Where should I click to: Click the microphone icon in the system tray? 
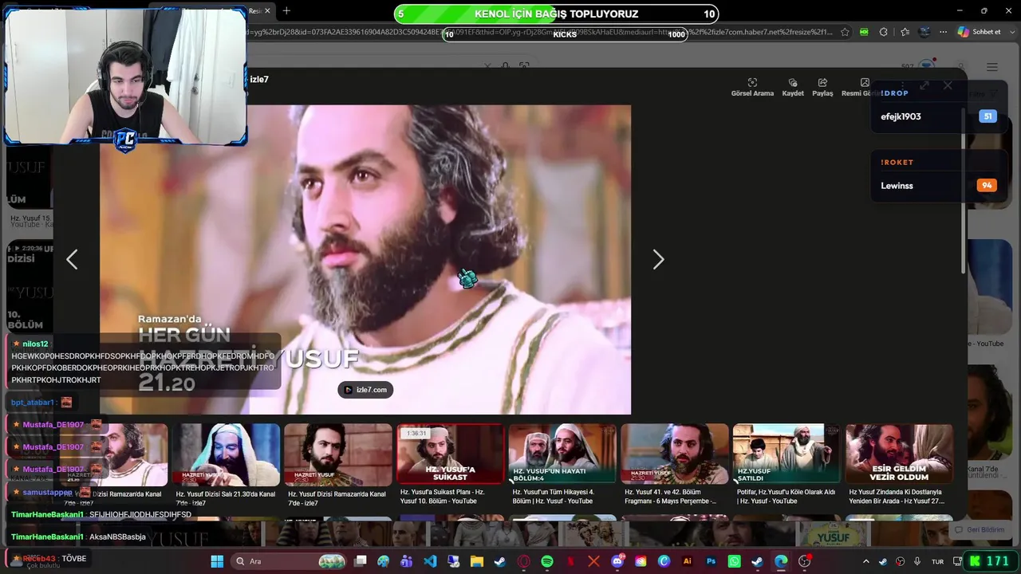click(x=917, y=561)
